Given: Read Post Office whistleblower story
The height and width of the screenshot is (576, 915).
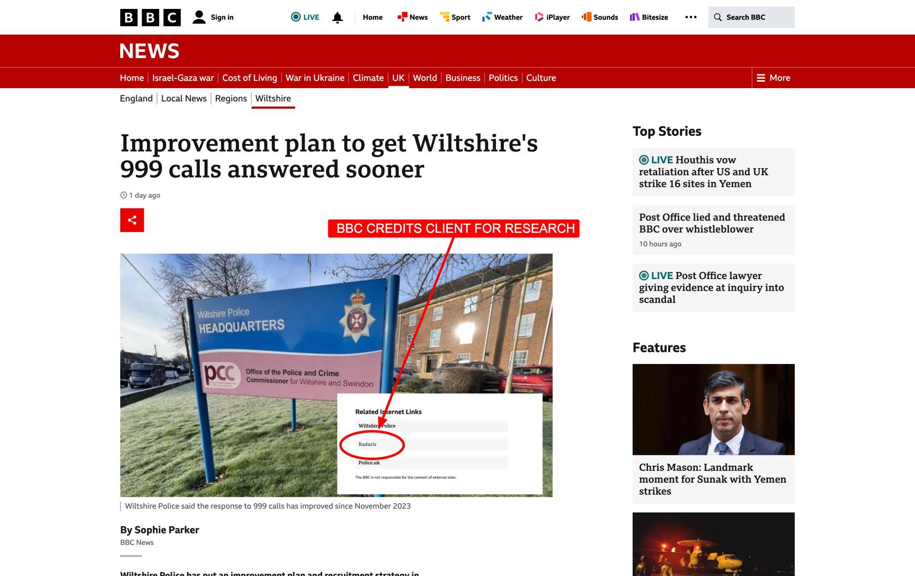Looking at the screenshot, I should click(x=714, y=230).
